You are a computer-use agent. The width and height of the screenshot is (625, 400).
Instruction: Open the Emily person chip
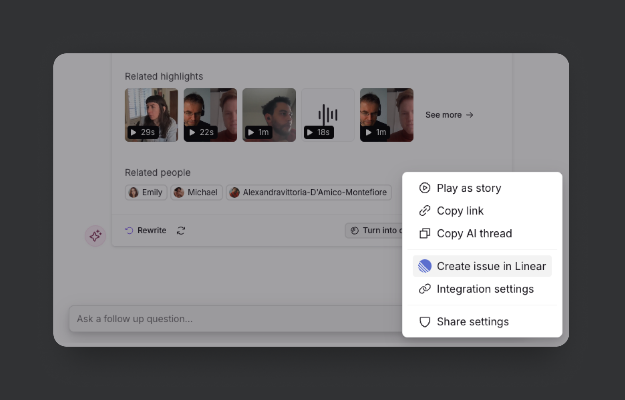point(146,192)
